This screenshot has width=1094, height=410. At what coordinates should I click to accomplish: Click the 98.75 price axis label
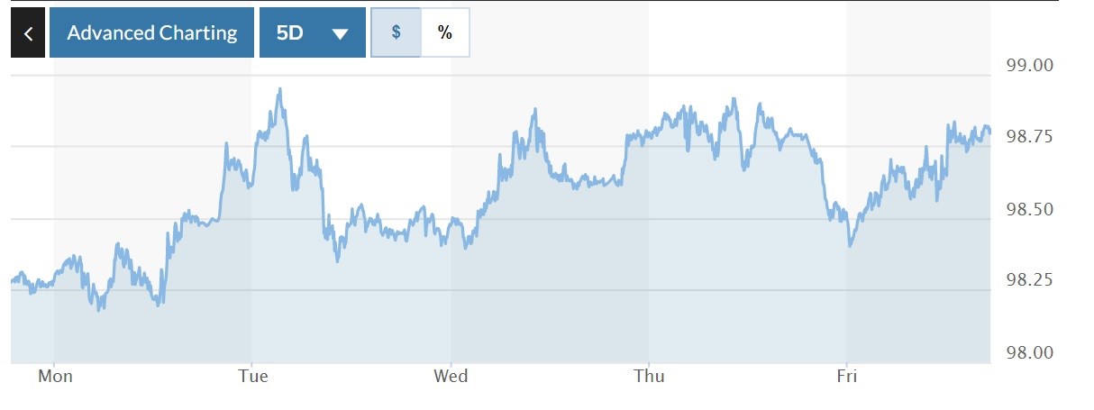tap(1028, 137)
